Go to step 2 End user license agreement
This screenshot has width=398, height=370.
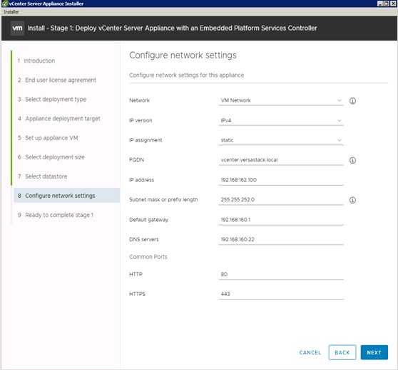(x=57, y=80)
